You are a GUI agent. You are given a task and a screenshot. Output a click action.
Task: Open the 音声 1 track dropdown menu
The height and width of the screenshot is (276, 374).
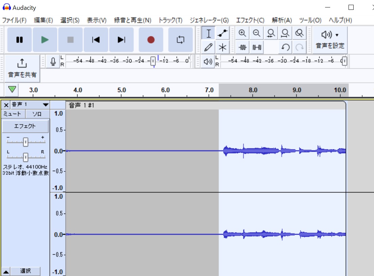[45, 105]
